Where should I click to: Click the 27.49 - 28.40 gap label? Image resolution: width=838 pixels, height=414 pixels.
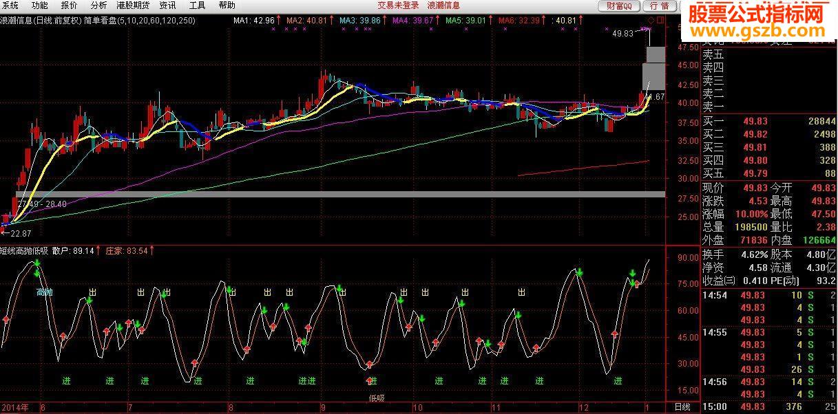[x=43, y=204]
